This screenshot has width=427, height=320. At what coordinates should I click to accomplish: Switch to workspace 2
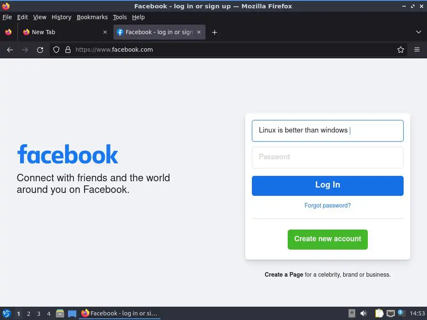point(29,314)
